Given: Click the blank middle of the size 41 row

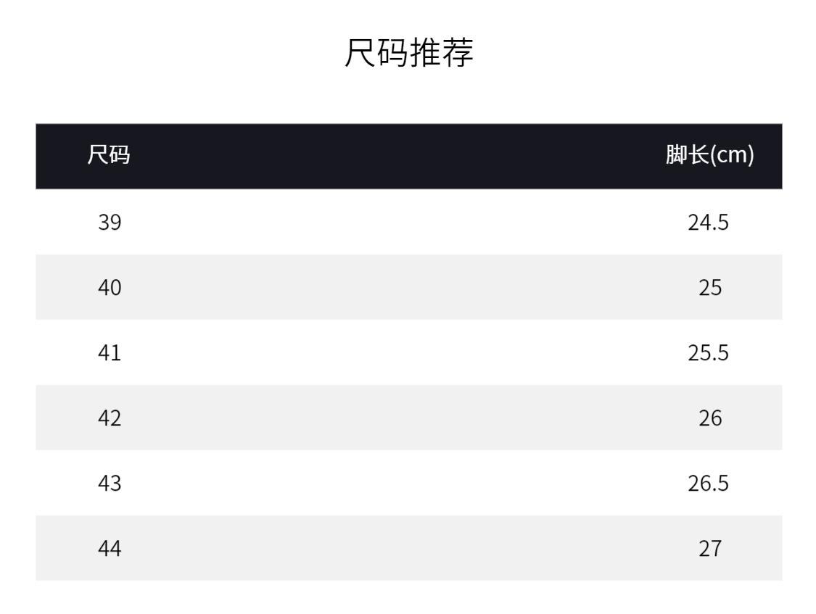Looking at the screenshot, I should [408, 353].
